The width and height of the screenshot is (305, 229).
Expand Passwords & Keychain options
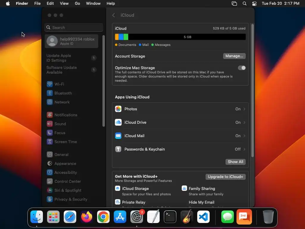tap(180, 149)
